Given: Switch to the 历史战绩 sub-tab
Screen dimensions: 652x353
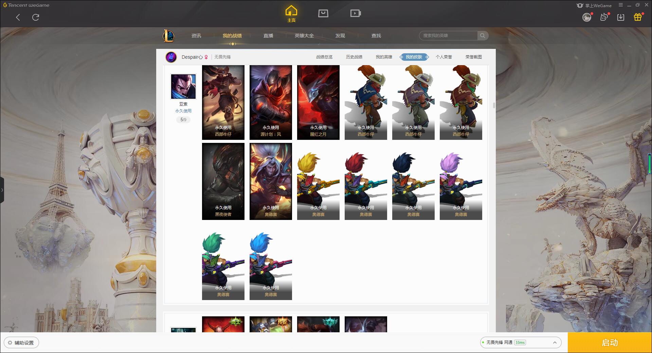Looking at the screenshot, I should 354,57.
